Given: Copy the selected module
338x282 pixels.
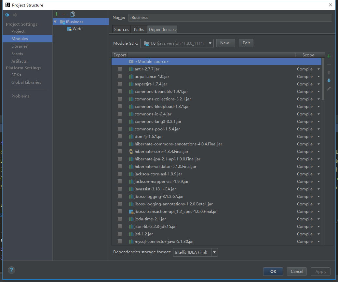Looking at the screenshot, I should point(73,14).
